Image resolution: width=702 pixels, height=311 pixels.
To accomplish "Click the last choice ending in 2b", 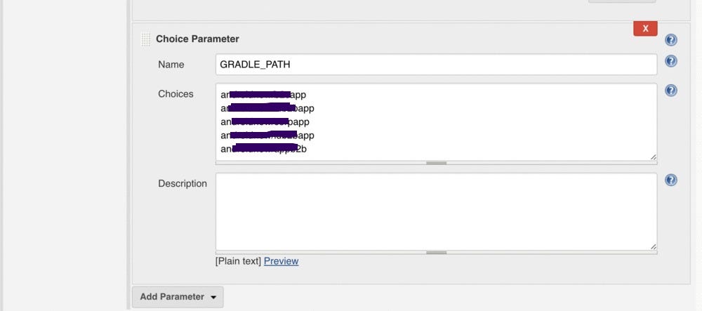I will (x=263, y=149).
